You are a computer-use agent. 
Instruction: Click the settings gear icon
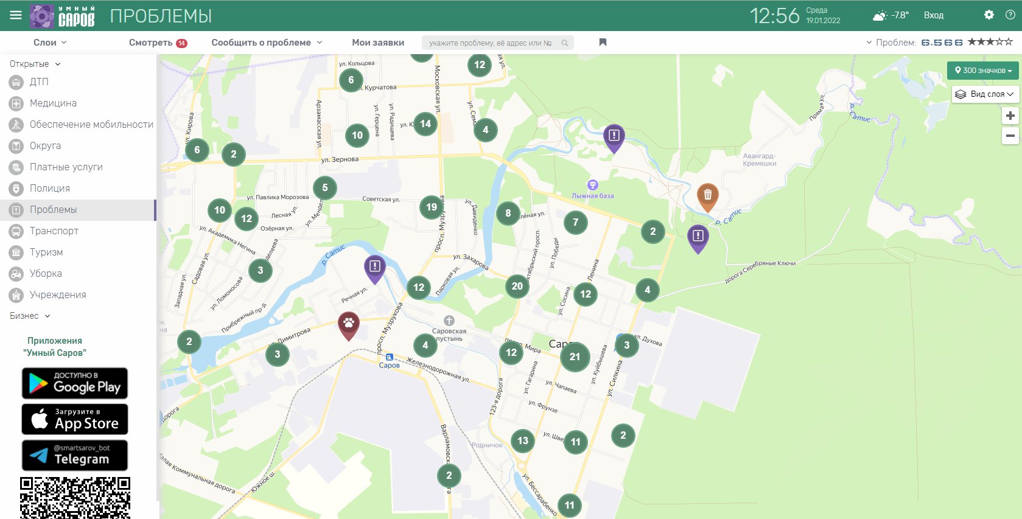[989, 15]
